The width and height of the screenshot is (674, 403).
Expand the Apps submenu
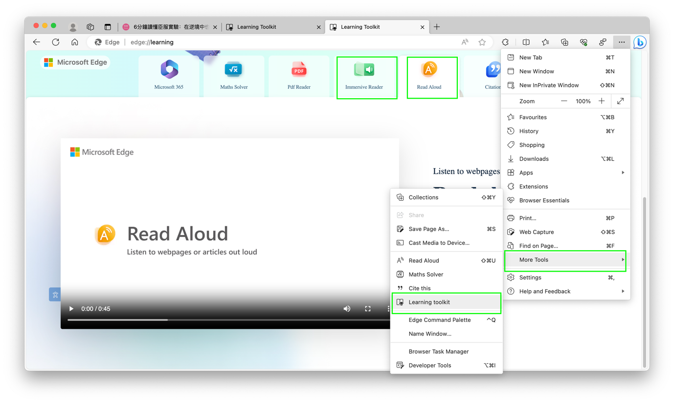tap(565, 173)
